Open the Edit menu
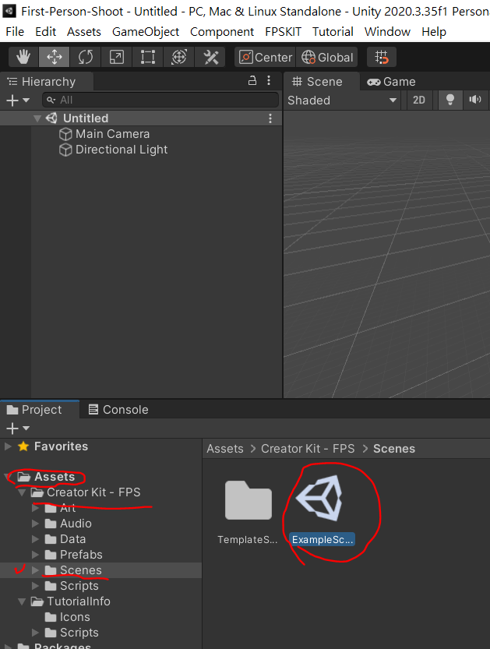 pyautogui.click(x=45, y=32)
